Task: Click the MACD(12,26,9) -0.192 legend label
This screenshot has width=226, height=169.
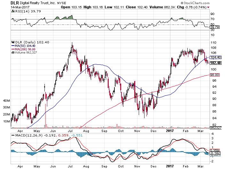Action: pos(34,136)
